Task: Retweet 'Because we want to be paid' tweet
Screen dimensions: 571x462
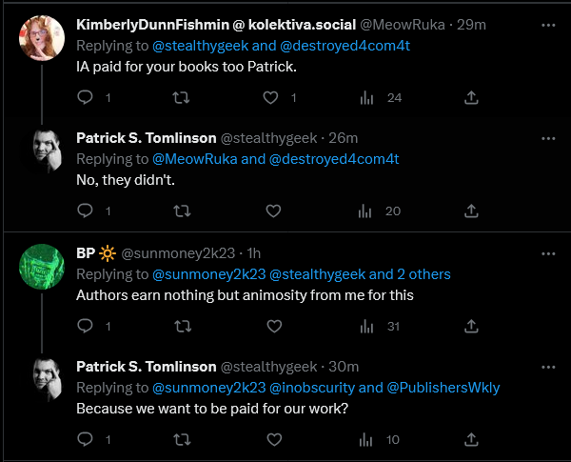Action: (182, 439)
